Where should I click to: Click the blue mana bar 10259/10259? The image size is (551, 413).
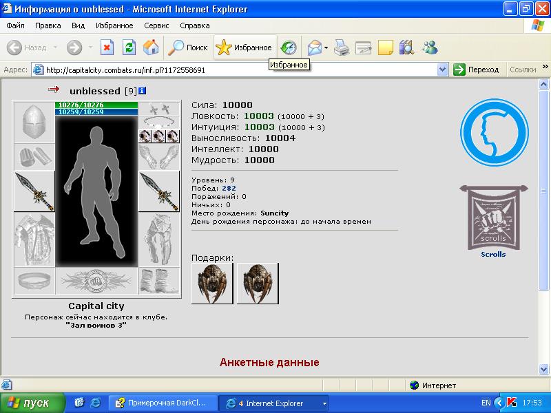[96, 112]
